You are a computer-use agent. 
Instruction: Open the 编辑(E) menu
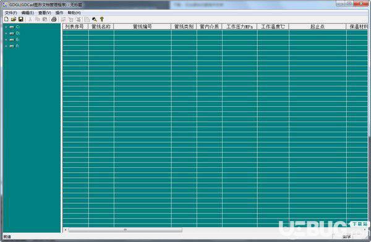[x=28, y=13]
